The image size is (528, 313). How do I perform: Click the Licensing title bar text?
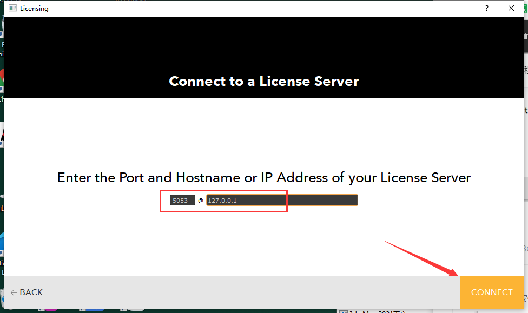coord(34,9)
